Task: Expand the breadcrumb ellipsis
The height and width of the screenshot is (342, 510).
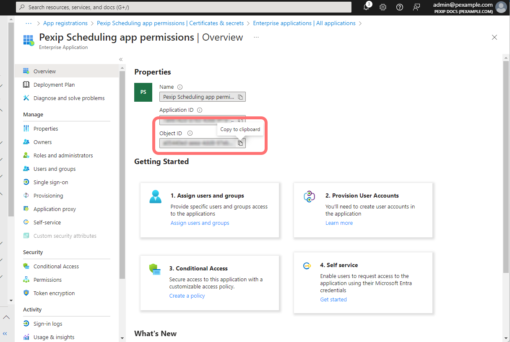Action: pos(29,23)
